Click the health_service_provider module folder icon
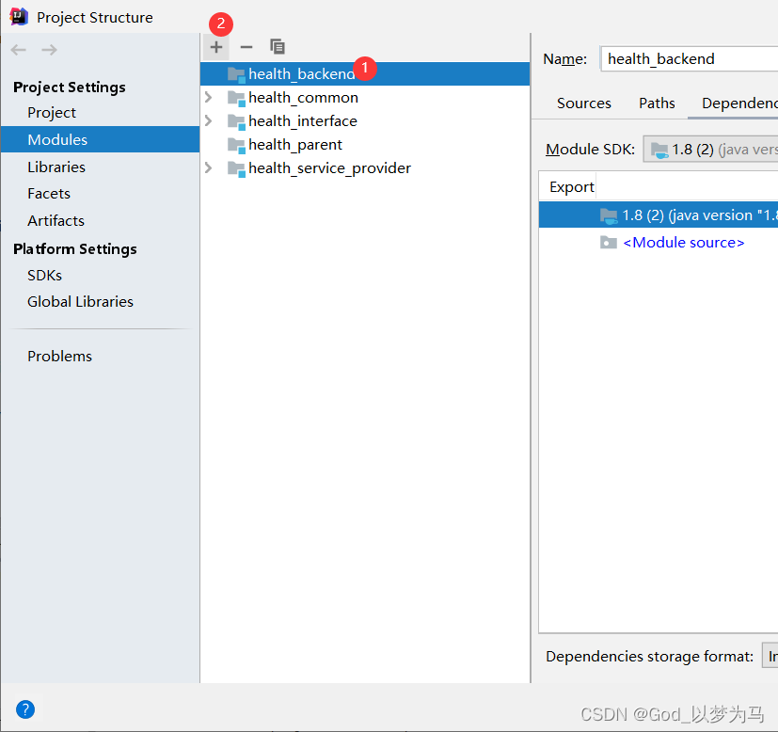The width and height of the screenshot is (778, 732). tap(236, 168)
